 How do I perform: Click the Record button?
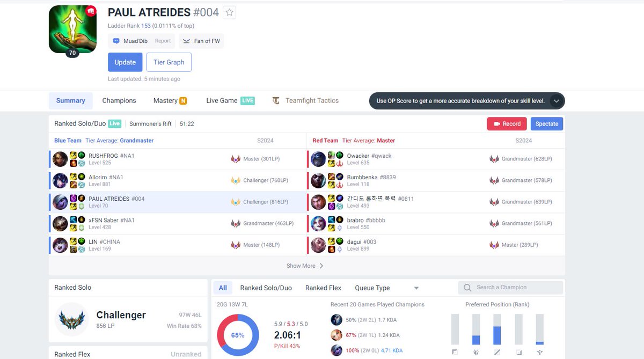click(507, 124)
